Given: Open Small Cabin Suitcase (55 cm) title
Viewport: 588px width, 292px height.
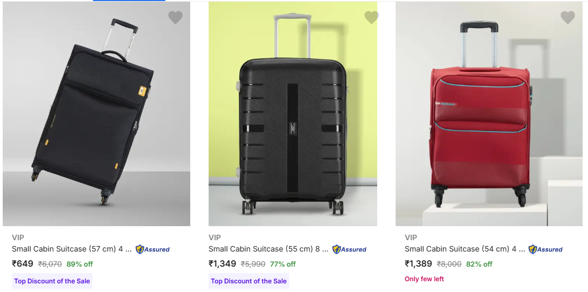Looking at the screenshot, I should pyautogui.click(x=268, y=249).
